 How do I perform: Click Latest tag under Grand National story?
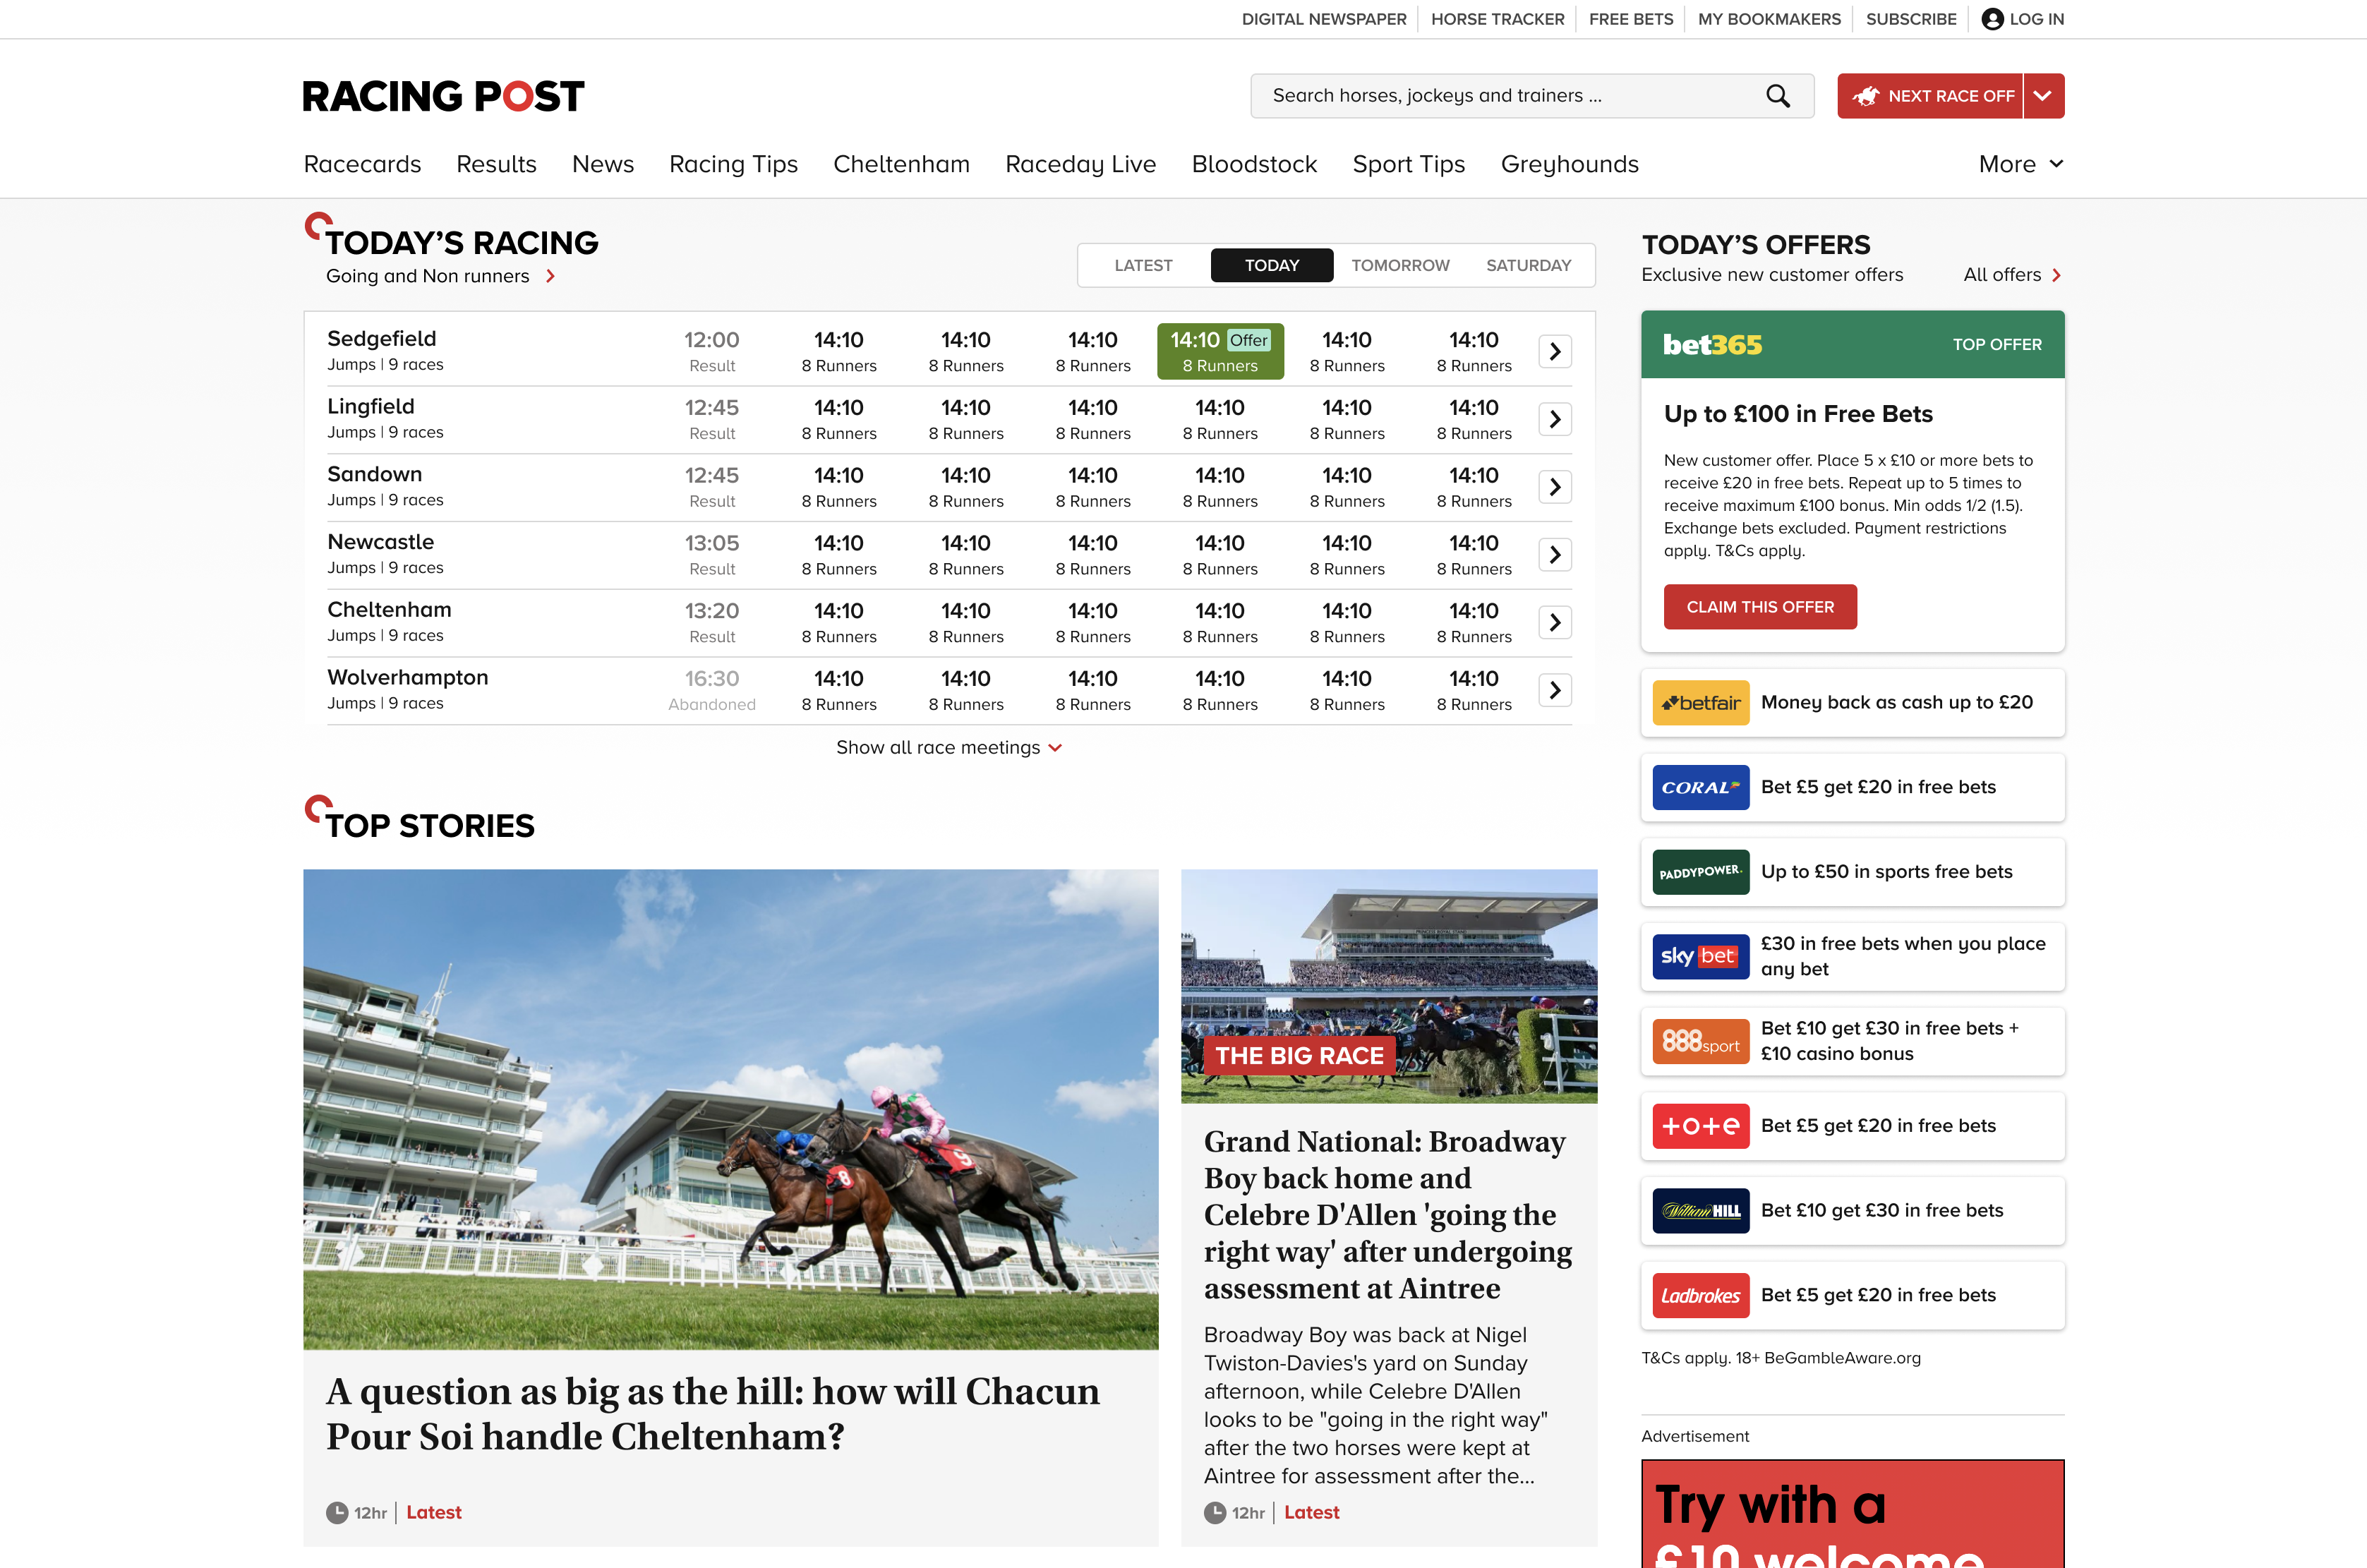[1311, 1513]
